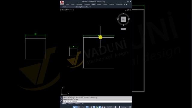Click S on the ViewCube compass
Viewport: 192px width, 108px height.
click(123, 25)
